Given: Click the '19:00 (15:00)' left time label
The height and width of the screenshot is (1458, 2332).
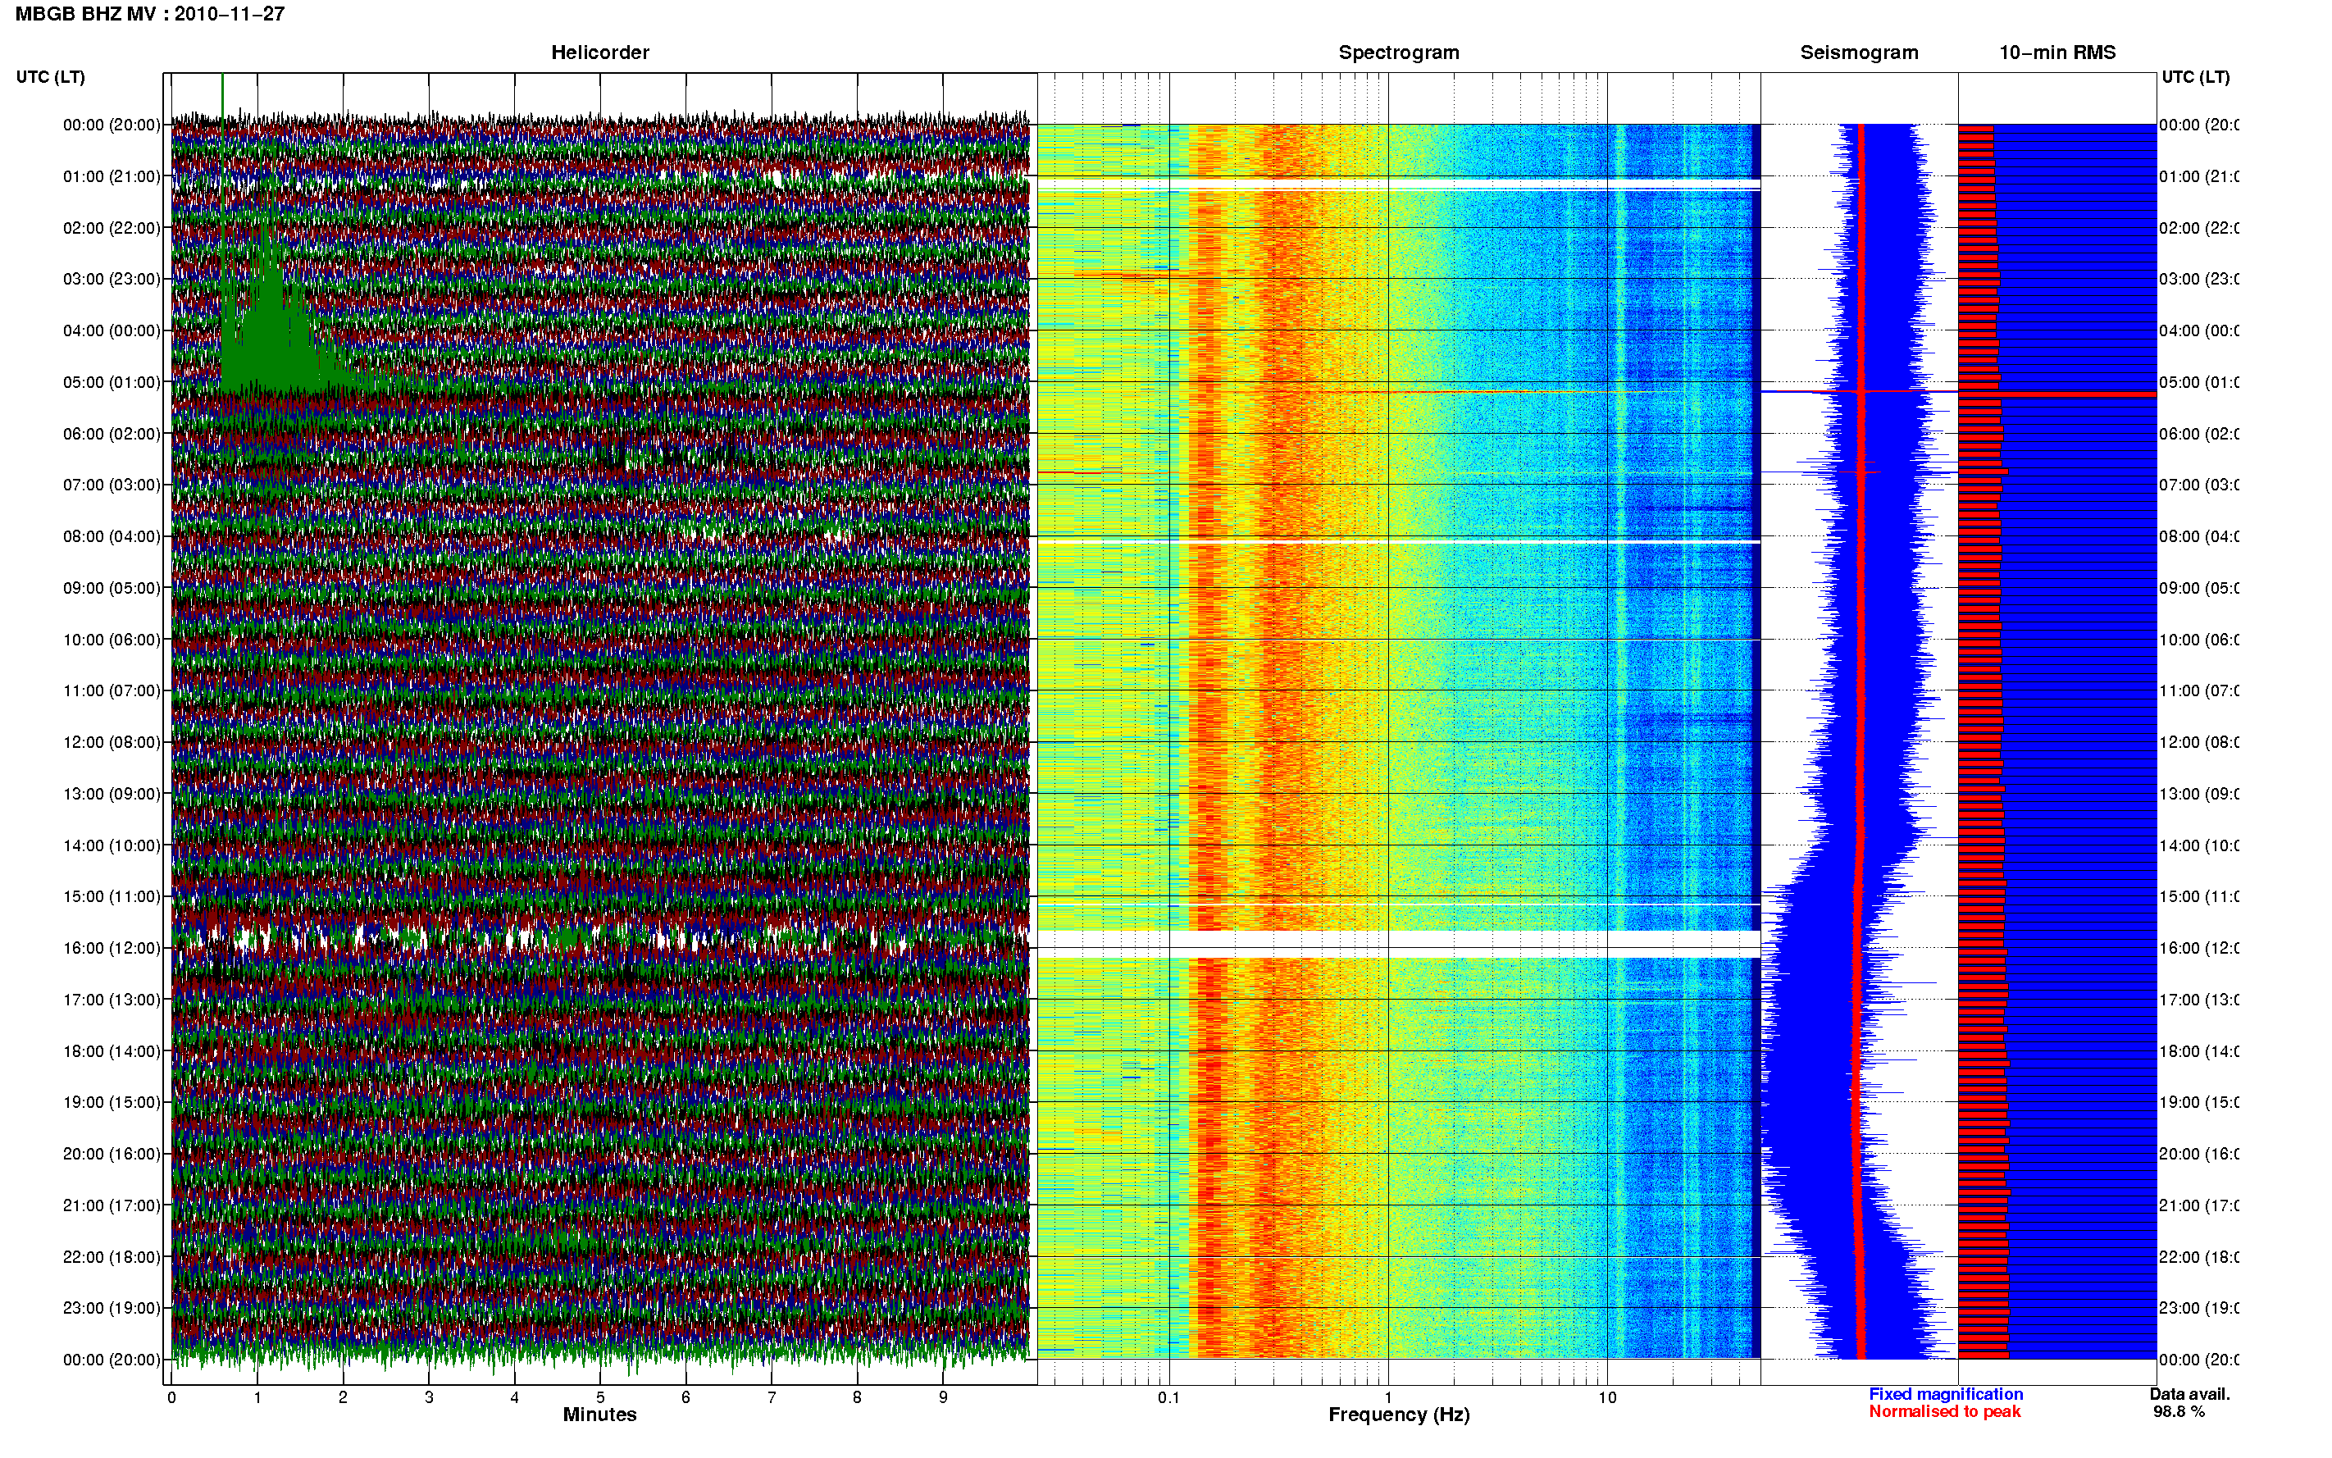Looking at the screenshot, I should 112,1102.
